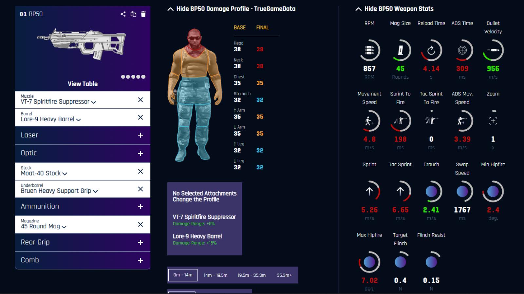Image resolution: width=524 pixels, height=294 pixels.
Task: Select the 19.5m - 35.3m range tab
Action: [252, 275]
